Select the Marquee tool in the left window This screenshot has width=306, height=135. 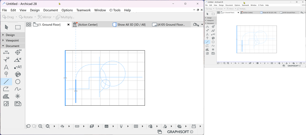click(18, 27)
